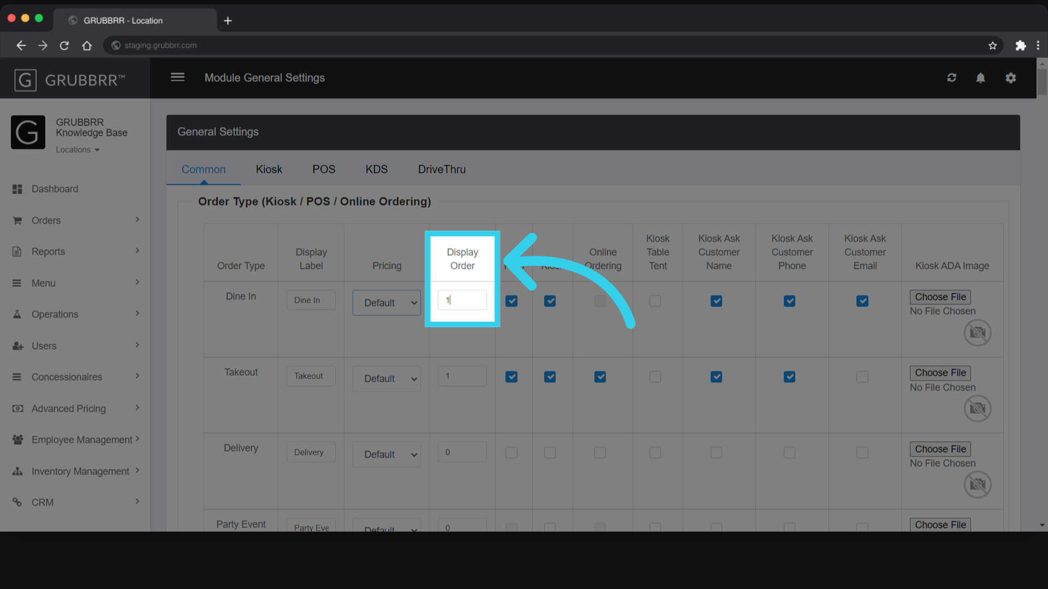The width and height of the screenshot is (1048, 589).
Task: Expand the Orders sidebar section
Action: 137,220
